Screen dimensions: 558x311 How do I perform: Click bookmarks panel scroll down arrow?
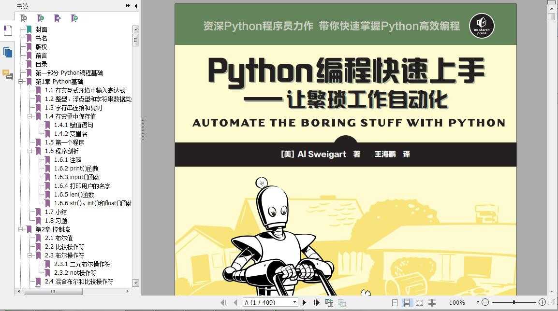tap(135, 283)
